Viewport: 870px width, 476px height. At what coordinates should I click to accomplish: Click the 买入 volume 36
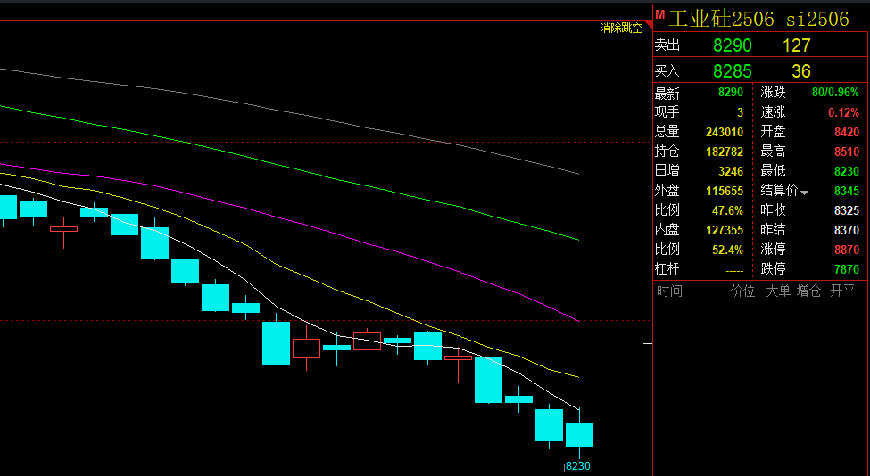pyautogui.click(x=801, y=71)
